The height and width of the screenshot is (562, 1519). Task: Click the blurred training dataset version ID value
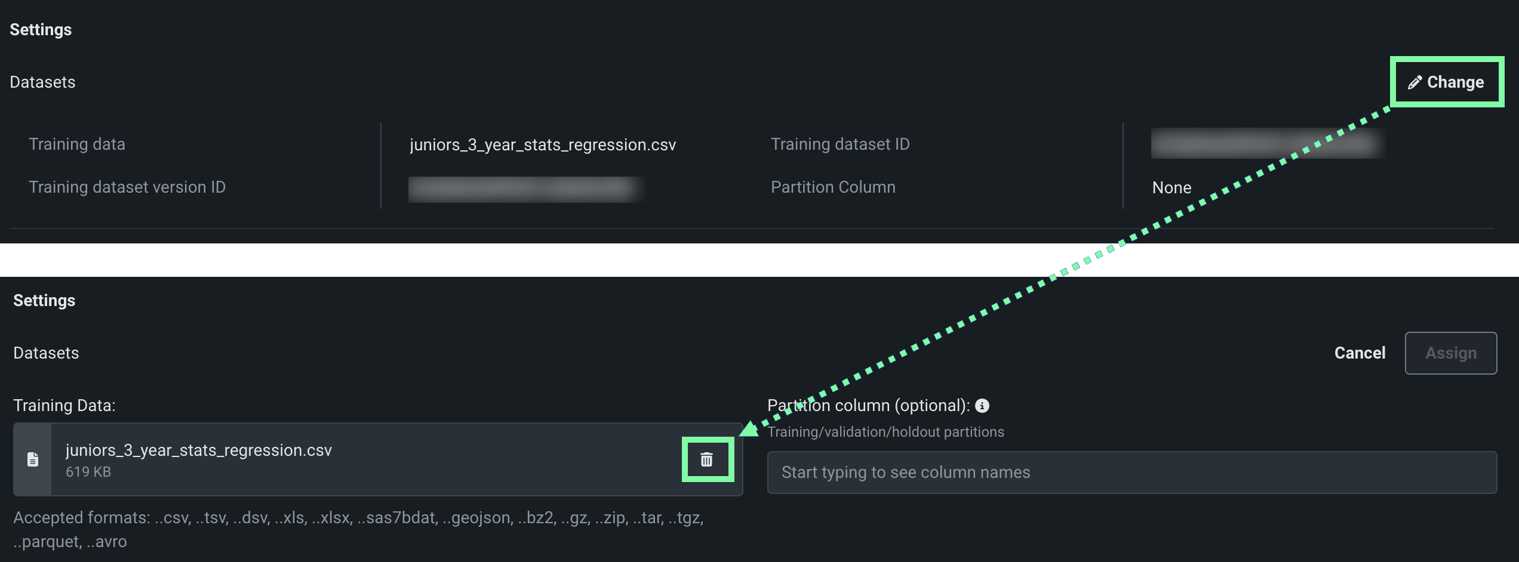coord(525,189)
